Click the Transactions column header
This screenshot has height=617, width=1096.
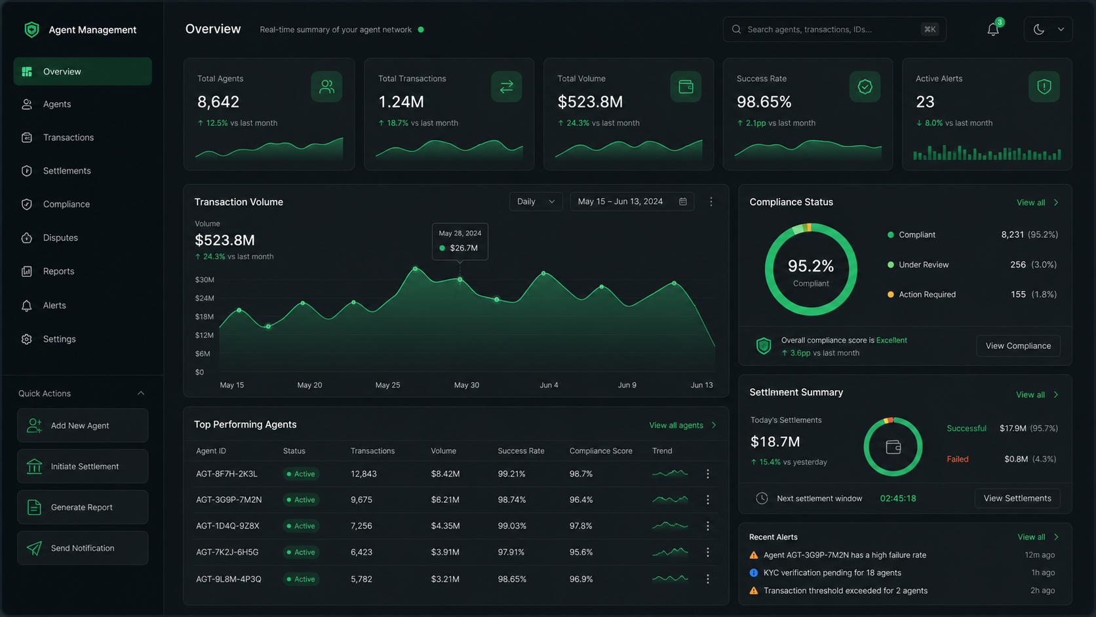tap(372, 451)
